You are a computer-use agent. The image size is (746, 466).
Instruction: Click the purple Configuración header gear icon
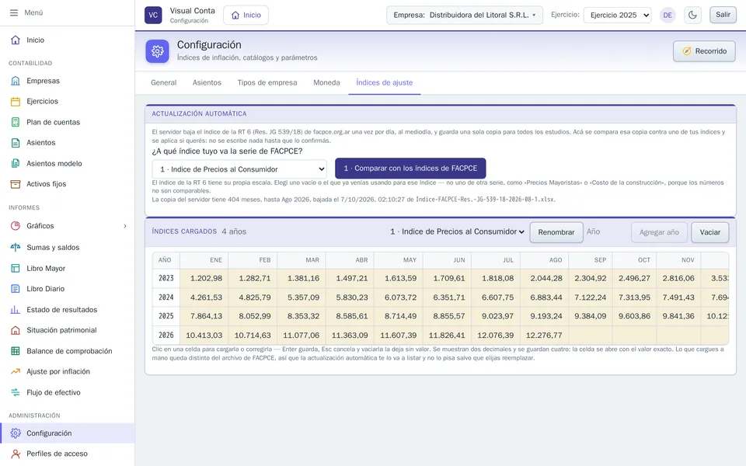(158, 51)
